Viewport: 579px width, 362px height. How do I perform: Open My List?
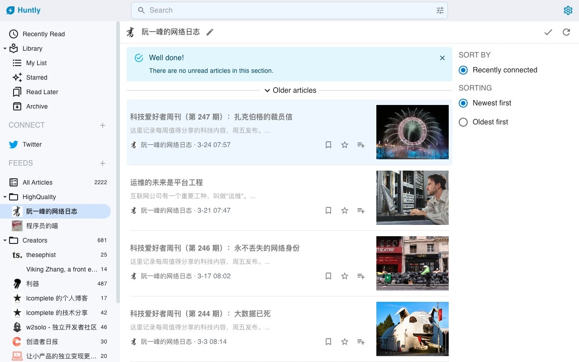[56, 63]
